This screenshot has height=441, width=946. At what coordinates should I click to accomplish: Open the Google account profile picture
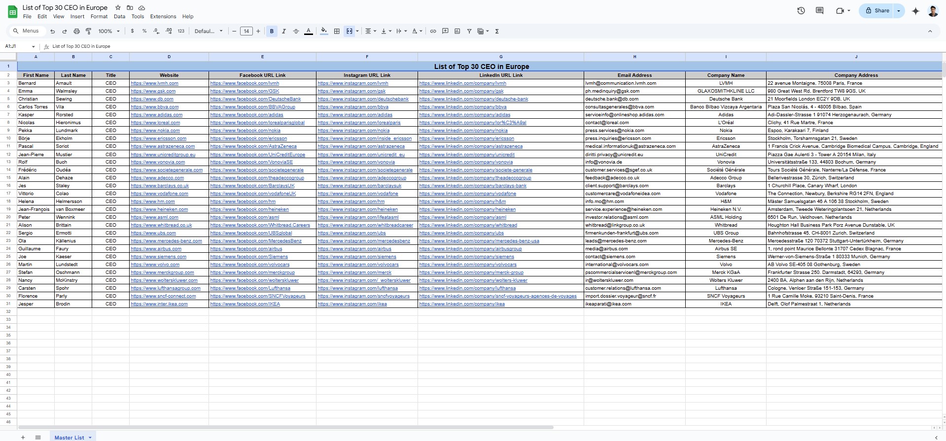[933, 11]
